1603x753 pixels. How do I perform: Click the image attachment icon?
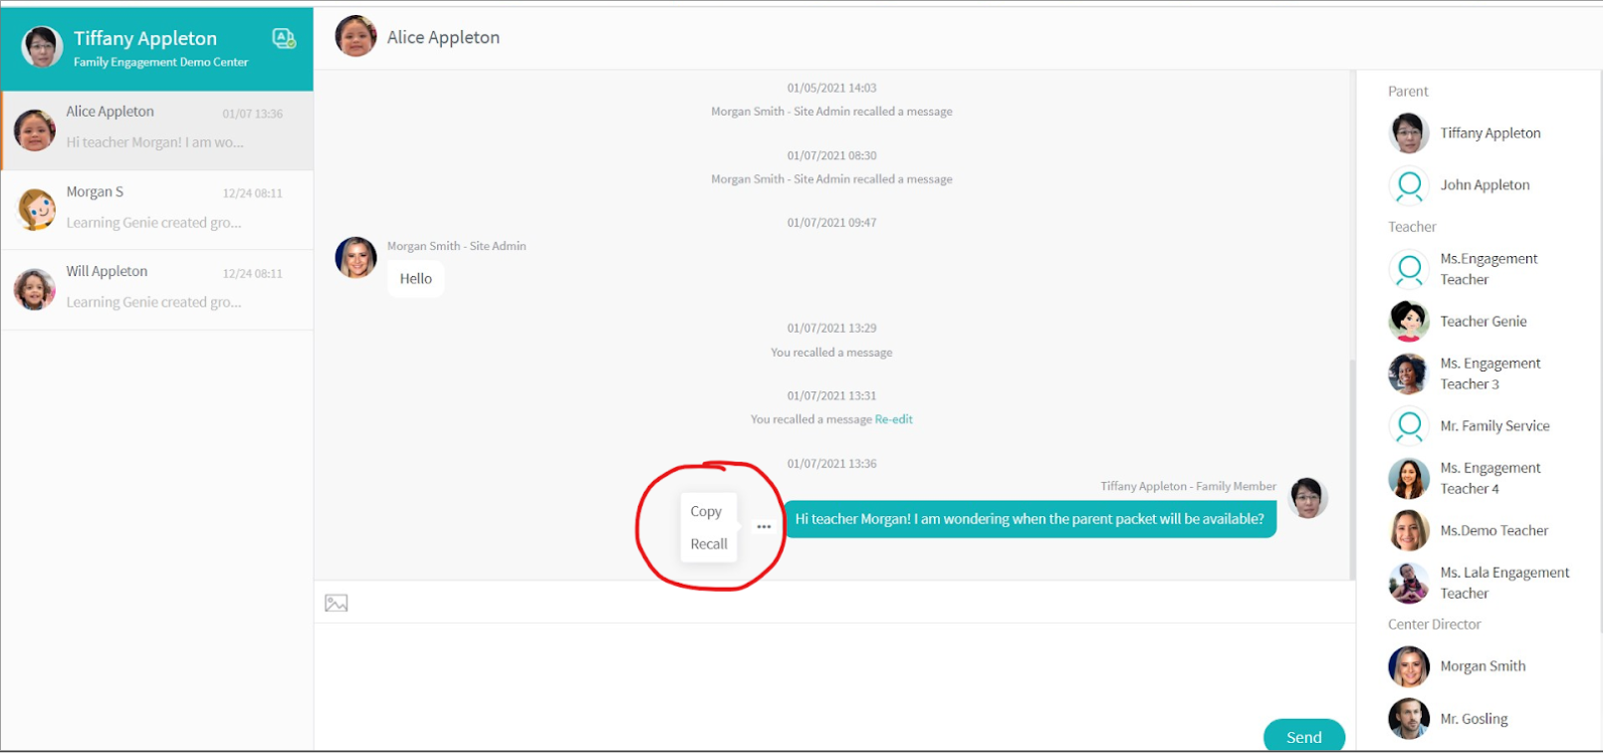(x=337, y=603)
